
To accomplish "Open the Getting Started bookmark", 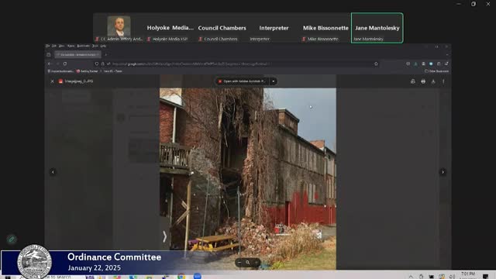I will click(88, 71).
